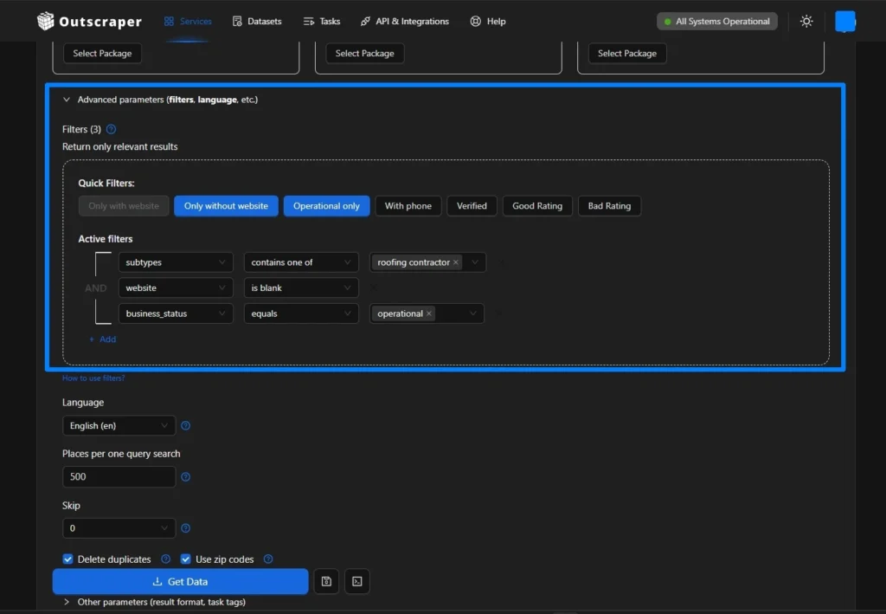Open the English (en) language dropdown
This screenshot has width=886, height=614.
tap(119, 426)
